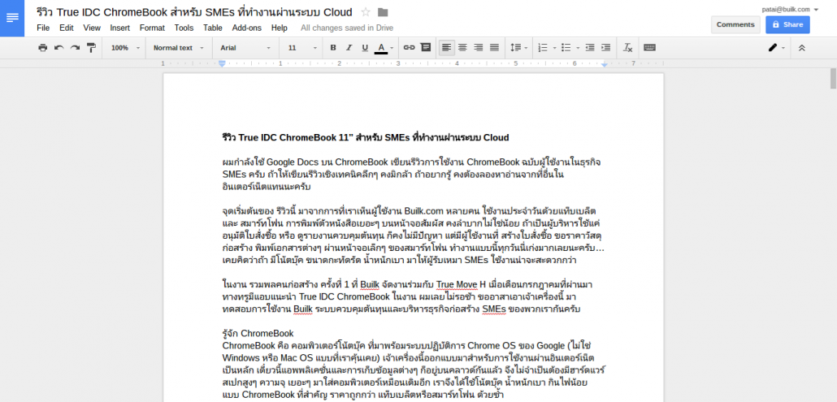
Task: Open the Help menu
Action: point(280,28)
